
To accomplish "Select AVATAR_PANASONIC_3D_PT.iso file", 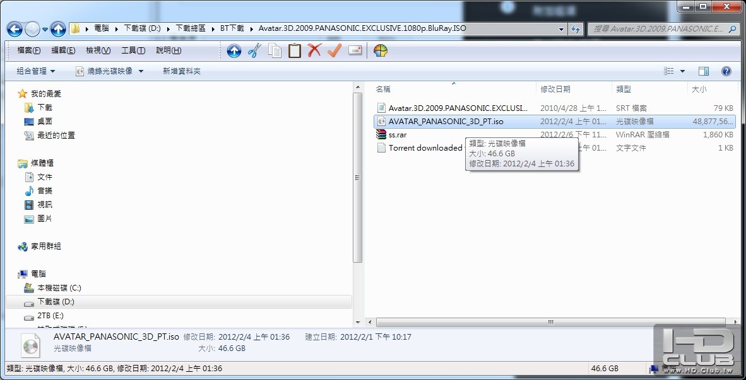I will [555, 121].
